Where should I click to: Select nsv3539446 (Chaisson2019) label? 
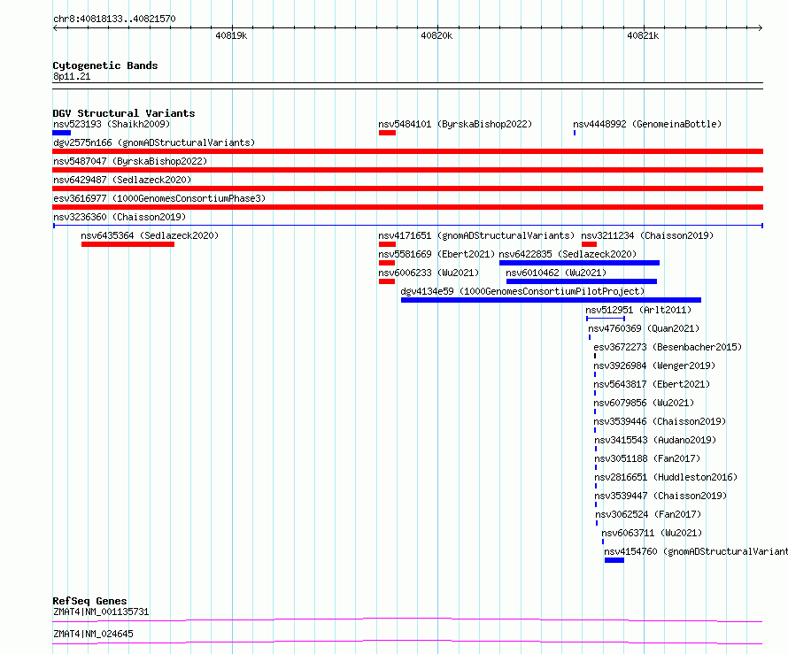tap(660, 421)
